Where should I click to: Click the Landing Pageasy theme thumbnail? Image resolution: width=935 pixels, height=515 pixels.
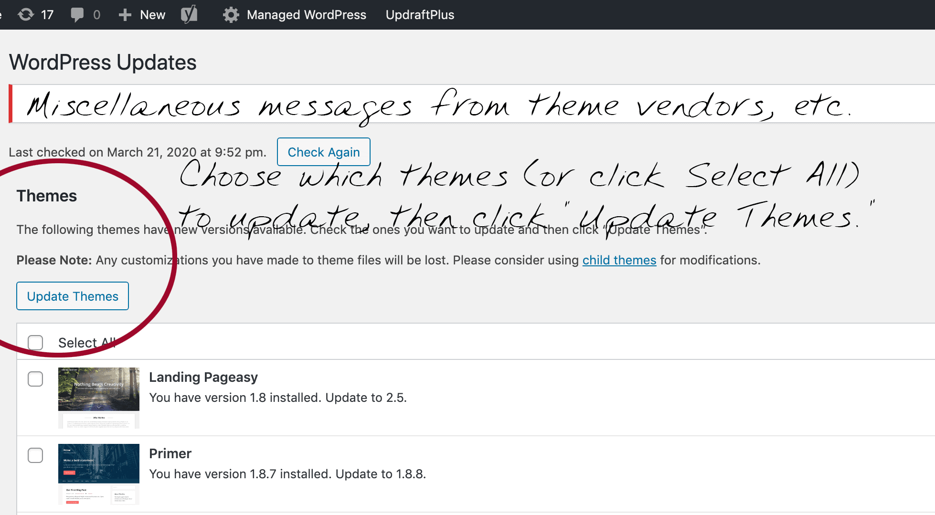click(99, 398)
